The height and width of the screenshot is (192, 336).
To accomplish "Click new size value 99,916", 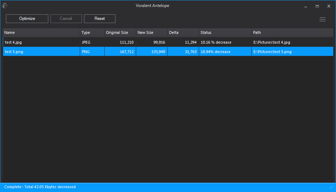I will [159, 42].
